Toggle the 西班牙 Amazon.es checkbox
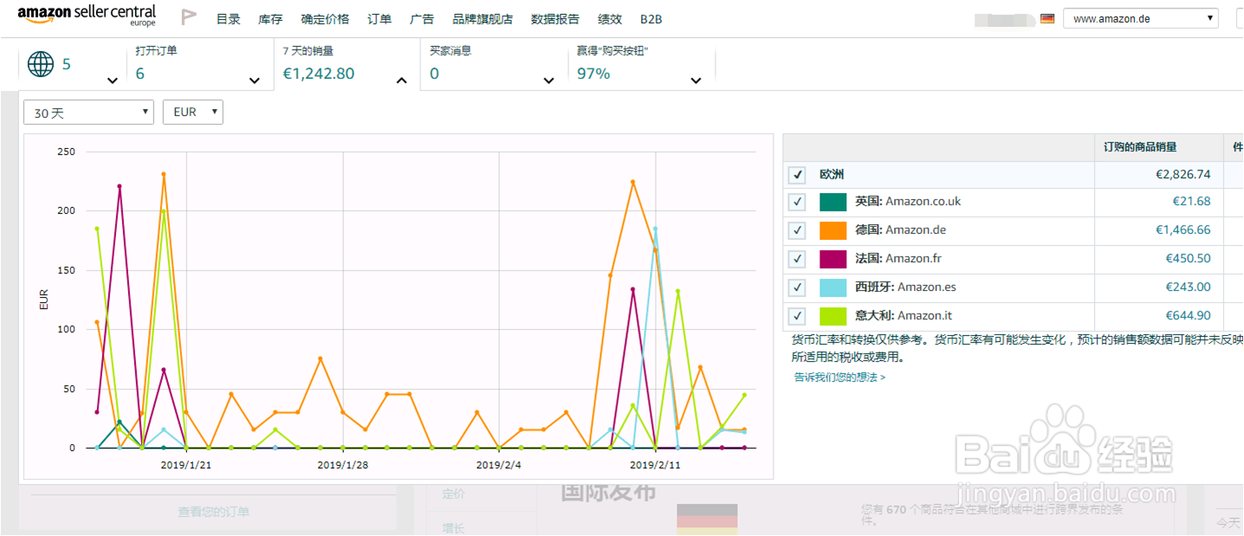This screenshot has width=1244, height=536. [x=797, y=287]
